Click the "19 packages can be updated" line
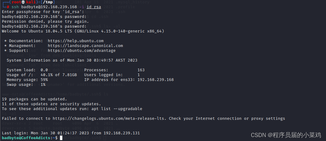This screenshot has height=141, width=326. 34,99
